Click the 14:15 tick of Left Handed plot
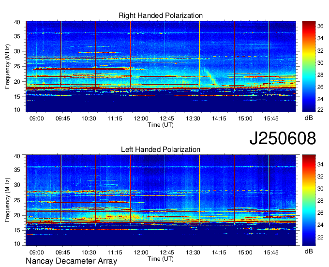The width and height of the screenshot is (329, 267). pos(219,252)
